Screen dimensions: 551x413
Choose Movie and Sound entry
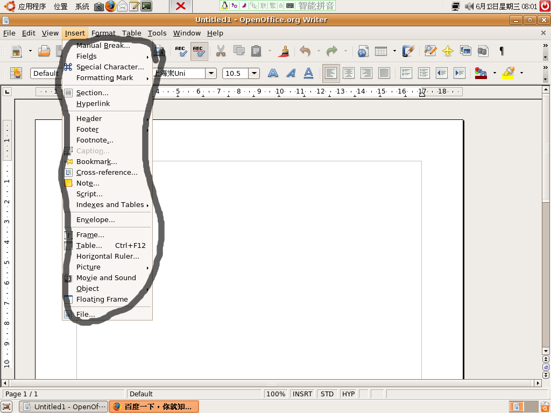(108, 278)
